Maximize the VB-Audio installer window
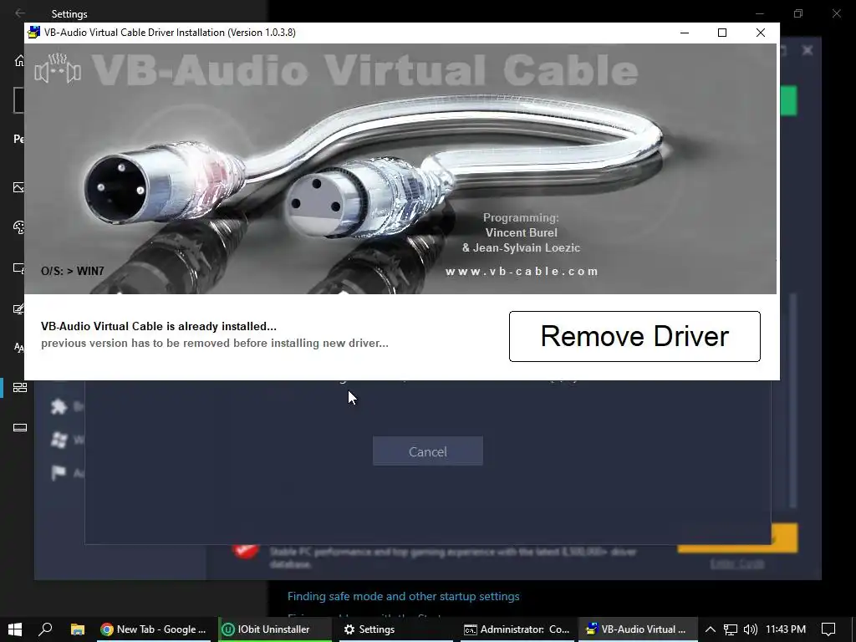Screen dimensions: 856x642 [722, 33]
